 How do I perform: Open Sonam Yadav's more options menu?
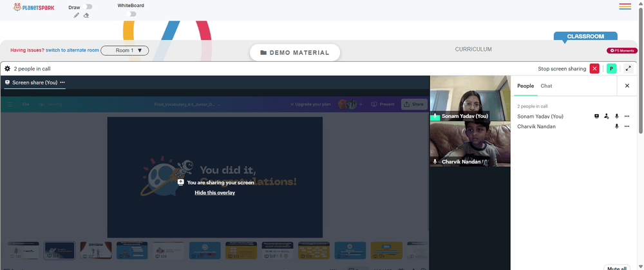pos(627,116)
